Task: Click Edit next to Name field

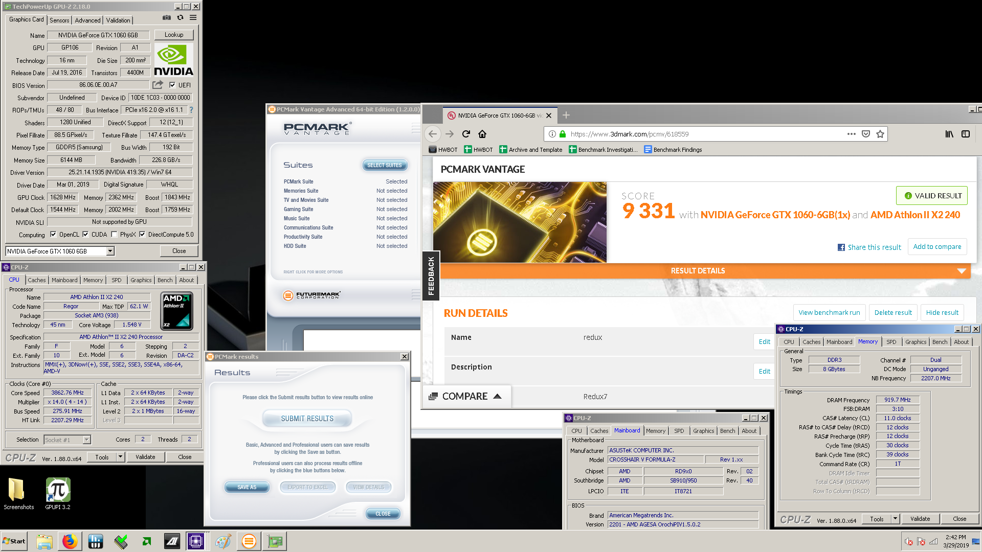Action: [x=764, y=342]
